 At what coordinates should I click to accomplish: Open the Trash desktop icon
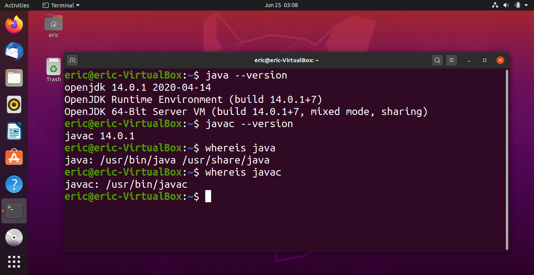54,70
